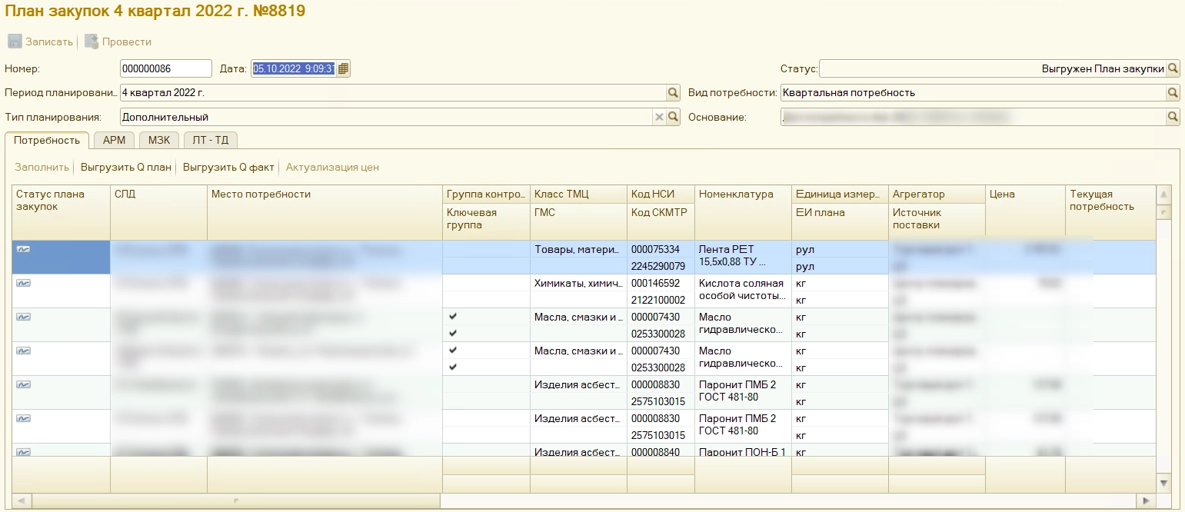Click the Записать save icon
This screenshot has width=1185, height=512.
pos(15,42)
